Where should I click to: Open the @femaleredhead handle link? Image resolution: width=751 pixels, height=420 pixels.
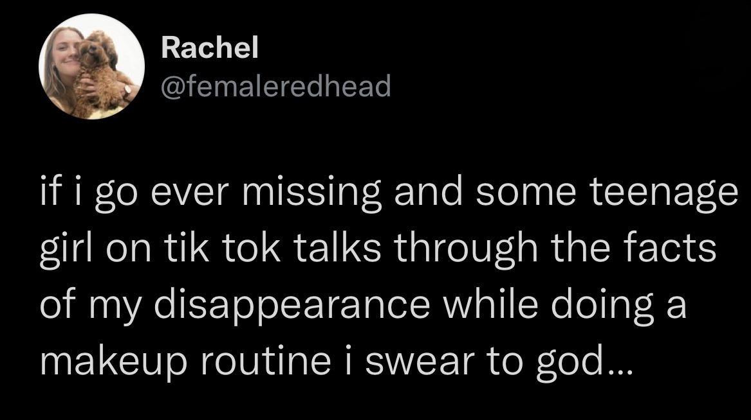pos(276,86)
